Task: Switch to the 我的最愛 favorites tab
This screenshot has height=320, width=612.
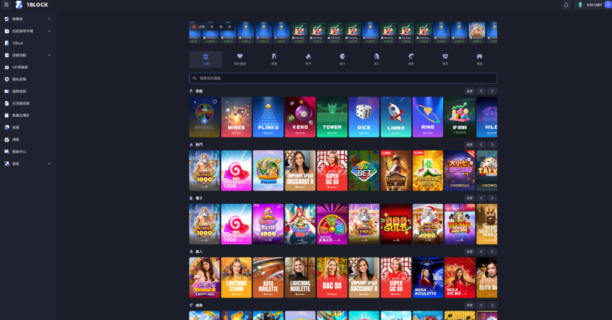Action: coord(240,59)
